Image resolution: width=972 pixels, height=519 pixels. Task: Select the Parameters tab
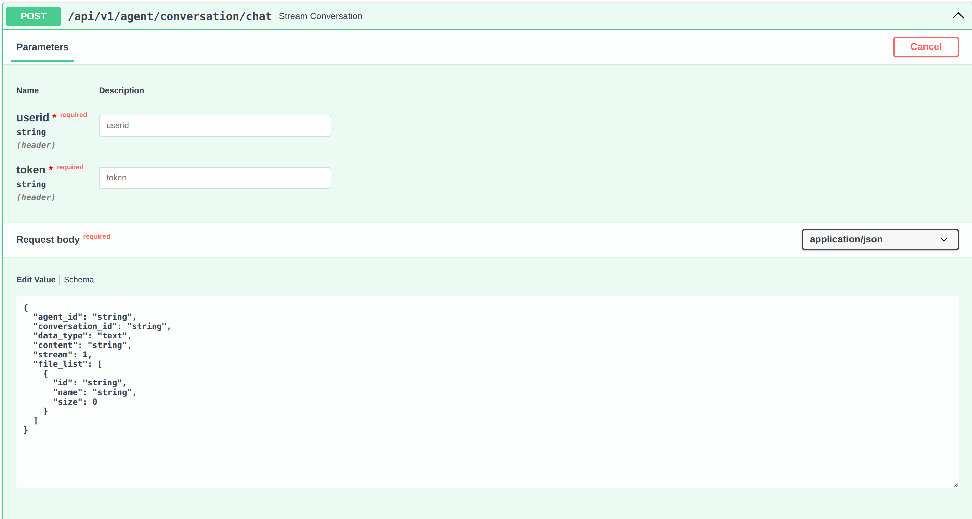42,47
